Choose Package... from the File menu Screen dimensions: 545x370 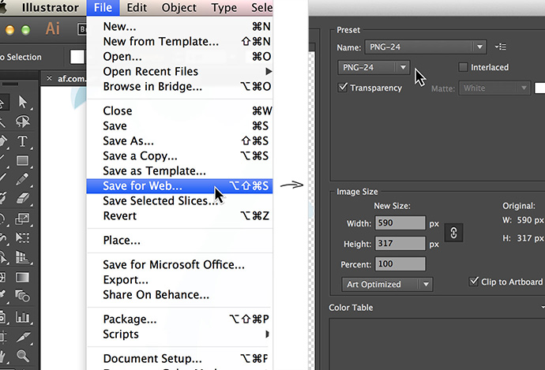(179, 319)
